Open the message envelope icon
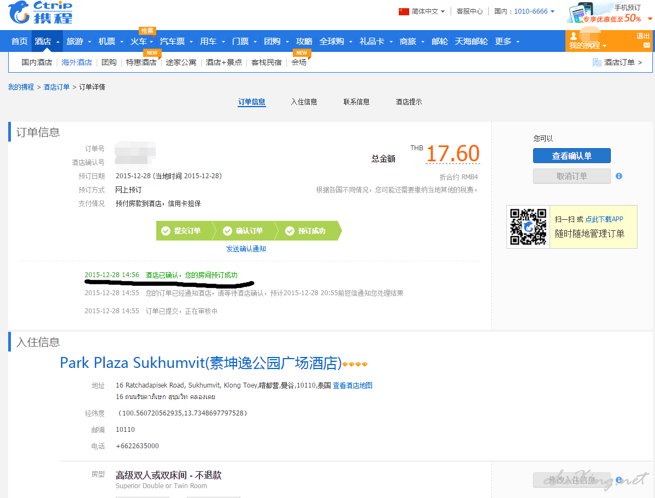Screen dimensions: 655x498 click(647, 45)
